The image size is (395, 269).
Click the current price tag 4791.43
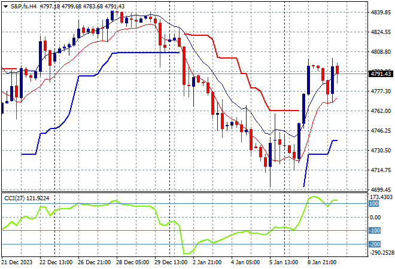coord(381,74)
